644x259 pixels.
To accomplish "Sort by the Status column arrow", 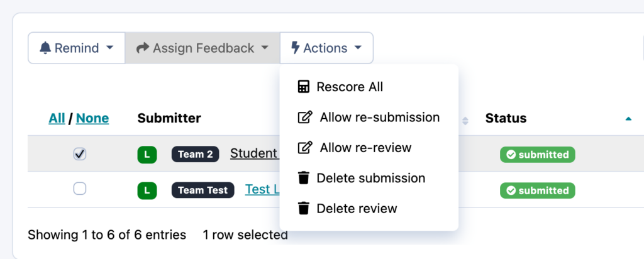I will click(x=628, y=118).
